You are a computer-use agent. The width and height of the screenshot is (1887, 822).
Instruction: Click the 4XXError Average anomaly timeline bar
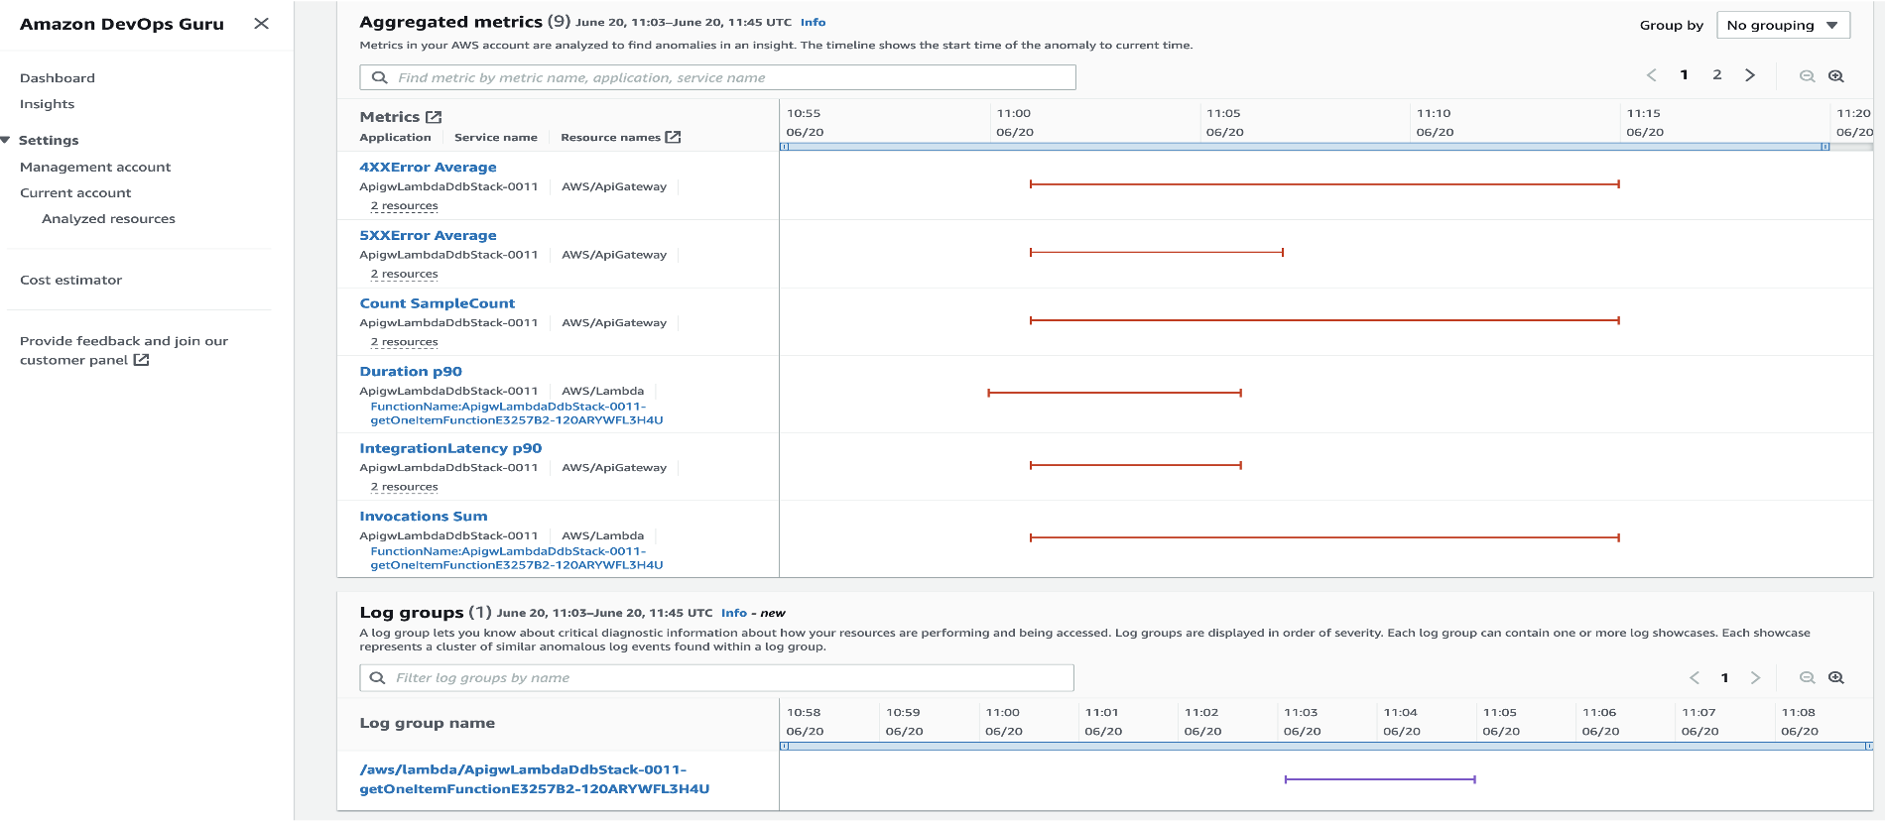click(x=1324, y=184)
